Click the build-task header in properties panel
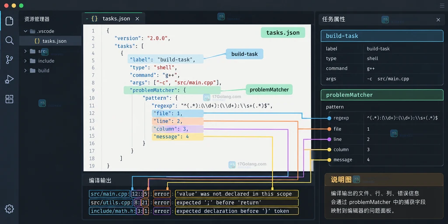448x224 pixels. 382,36
